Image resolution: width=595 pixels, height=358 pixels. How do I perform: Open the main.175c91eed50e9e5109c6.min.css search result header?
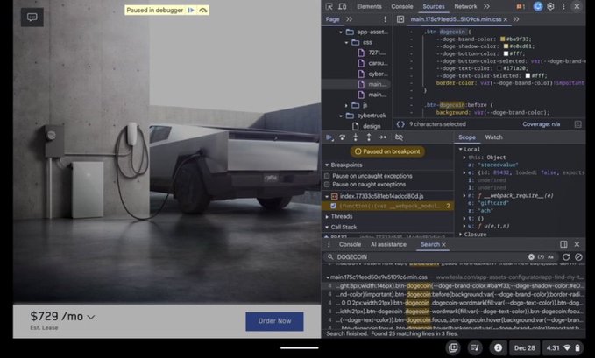point(379,277)
